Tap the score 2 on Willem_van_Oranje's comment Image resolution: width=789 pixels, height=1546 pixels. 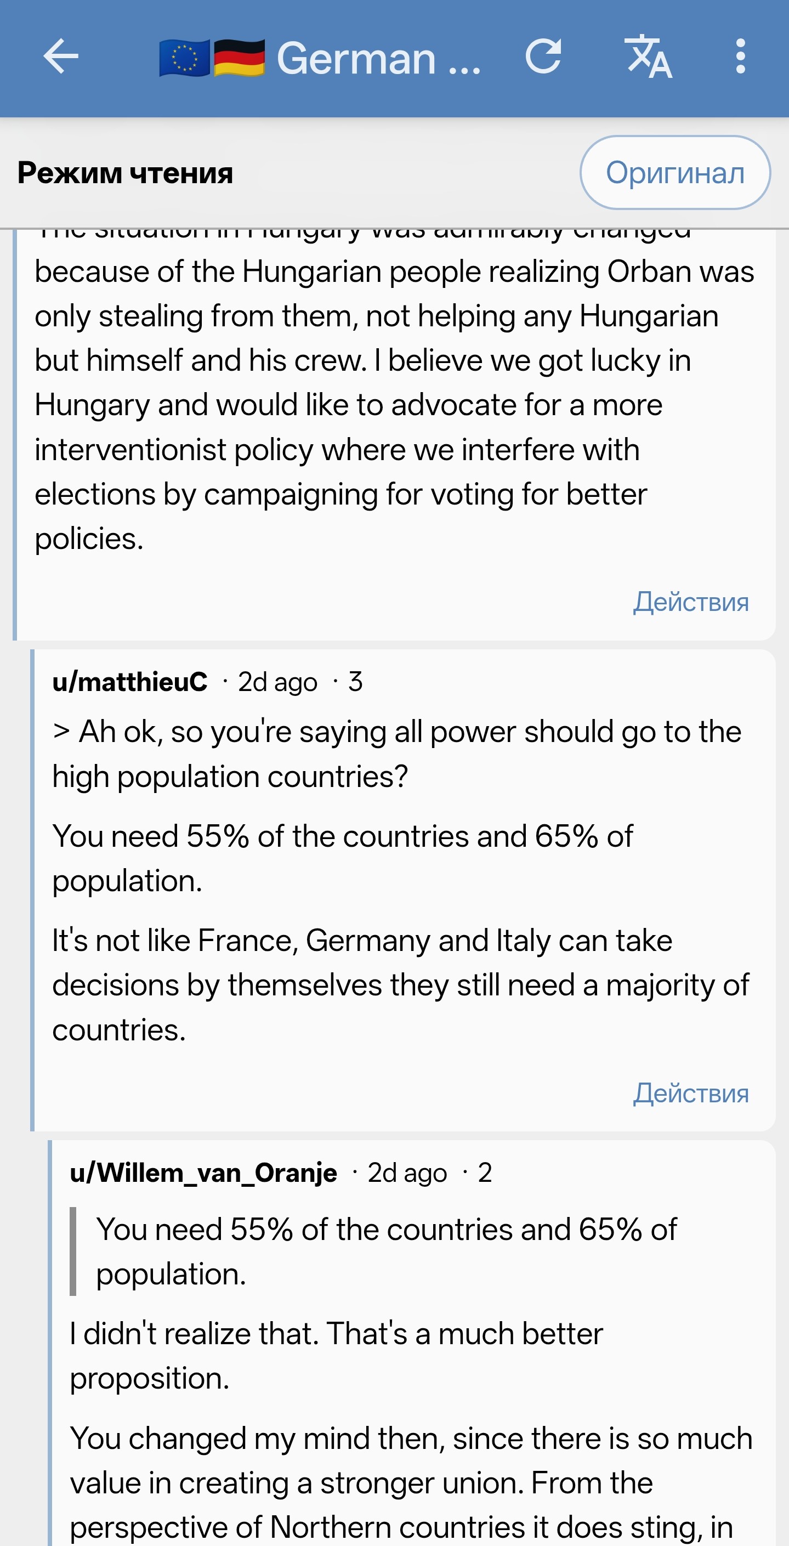485,1173
